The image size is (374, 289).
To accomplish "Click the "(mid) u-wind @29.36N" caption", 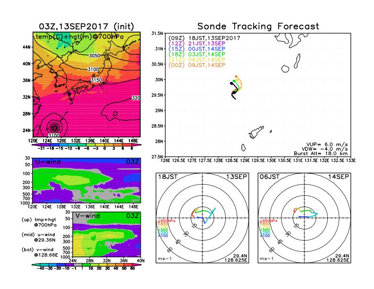I will point(38,237).
